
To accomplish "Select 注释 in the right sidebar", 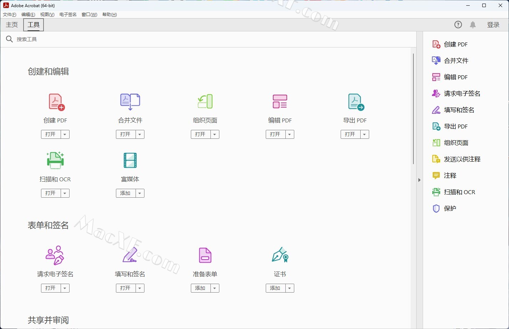I will tap(444, 176).
